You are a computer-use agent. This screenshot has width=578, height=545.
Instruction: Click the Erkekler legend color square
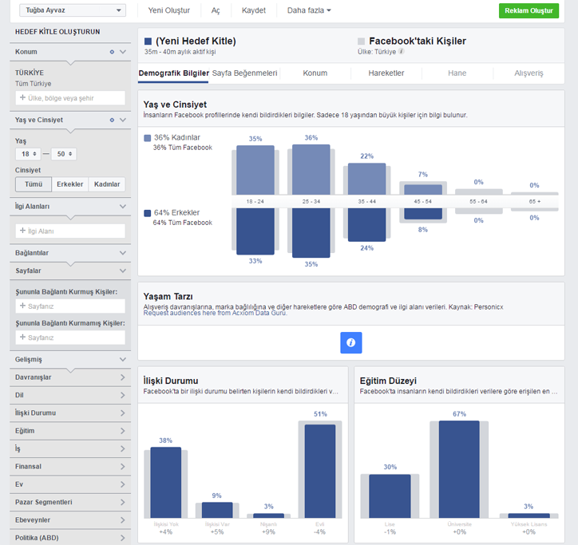tap(148, 213)
